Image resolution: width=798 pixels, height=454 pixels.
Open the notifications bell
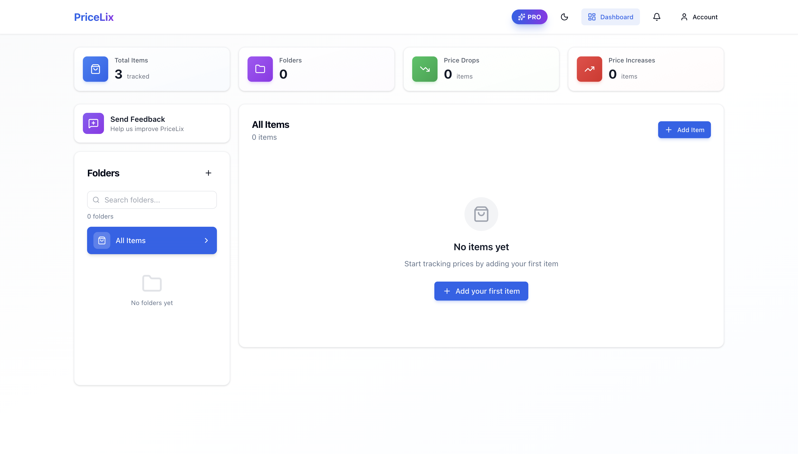(x=657, y=17)
